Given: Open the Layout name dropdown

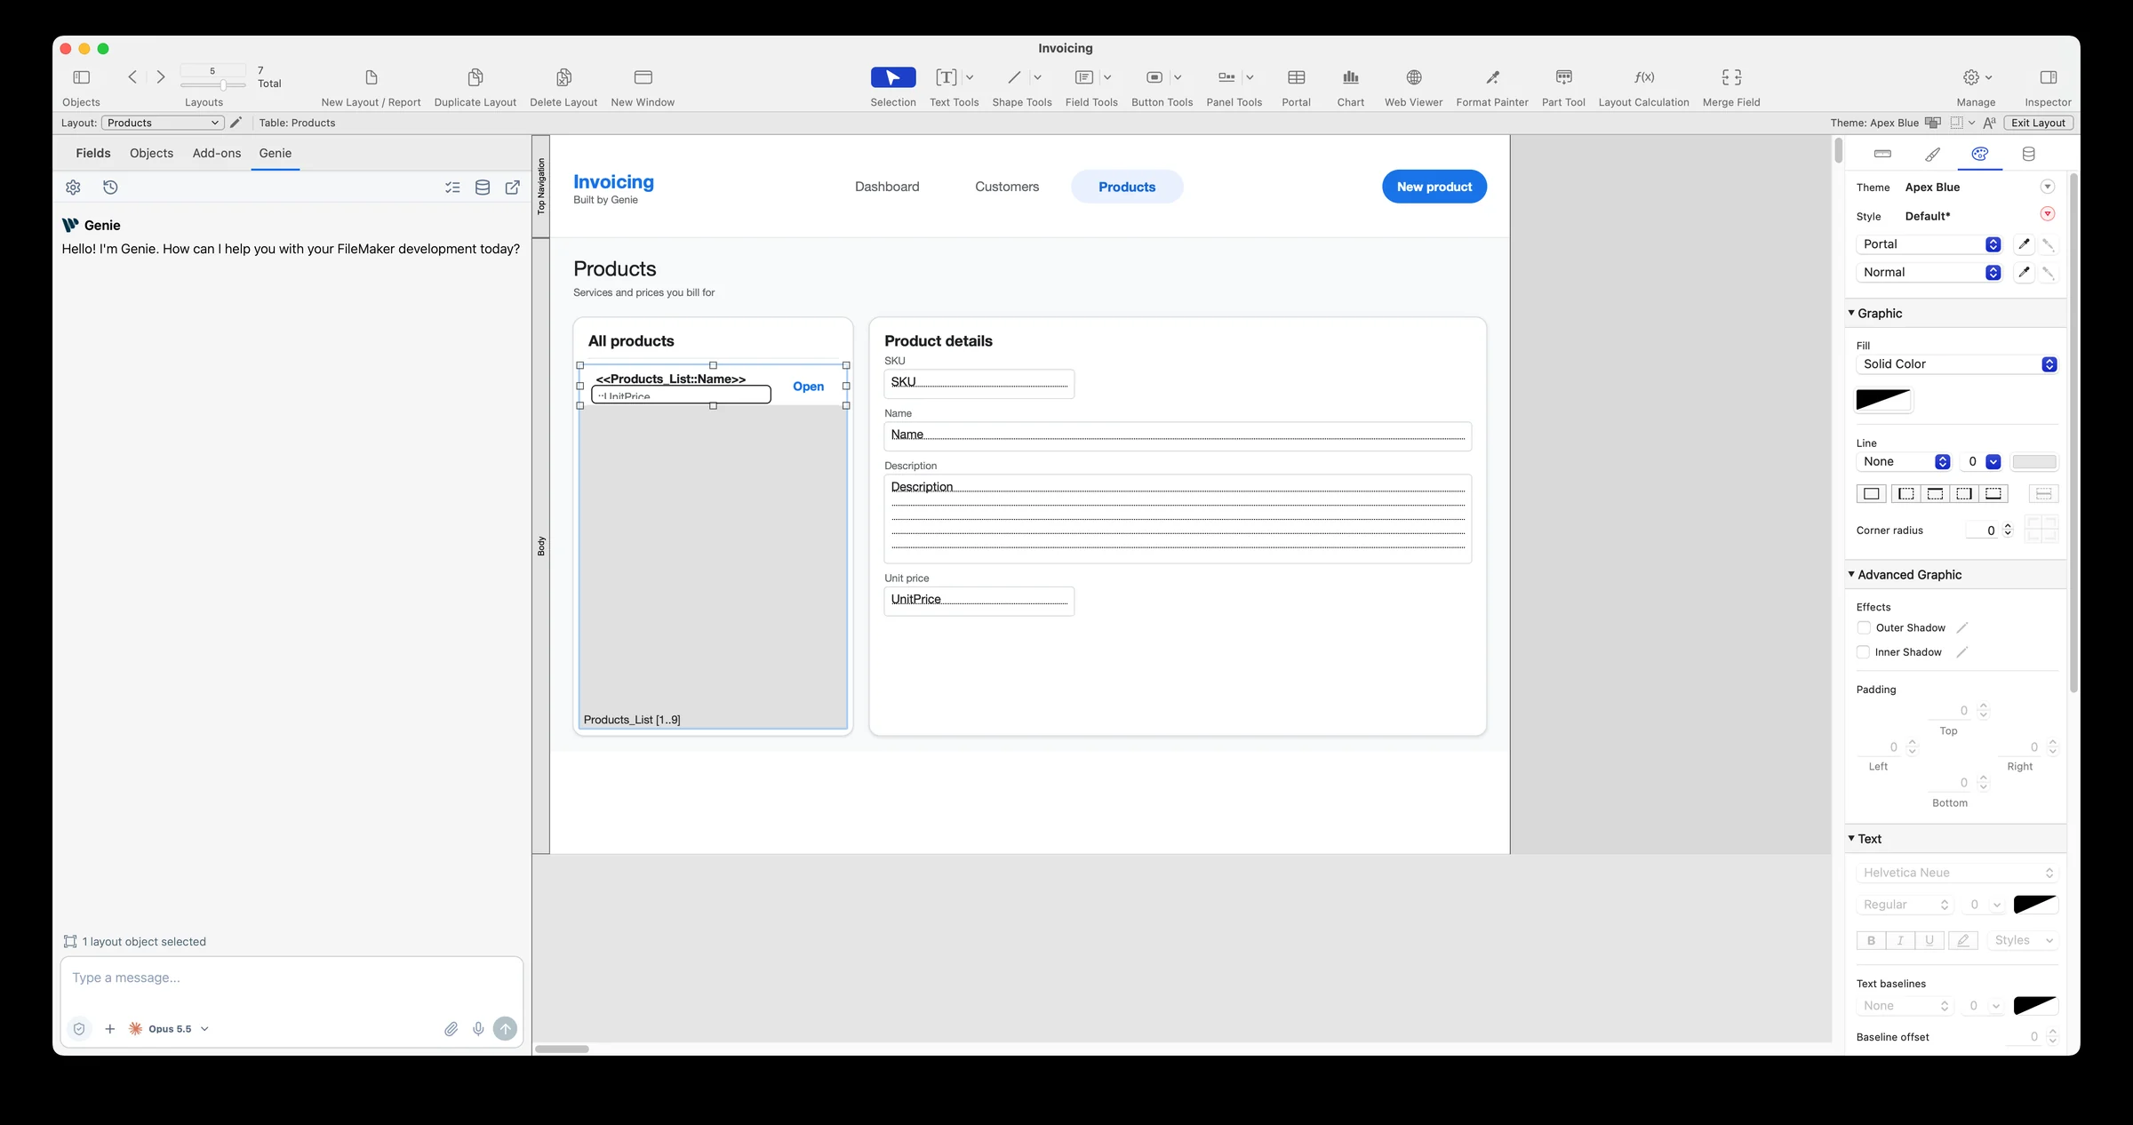Looking at the screenshot, I should 163,123.
